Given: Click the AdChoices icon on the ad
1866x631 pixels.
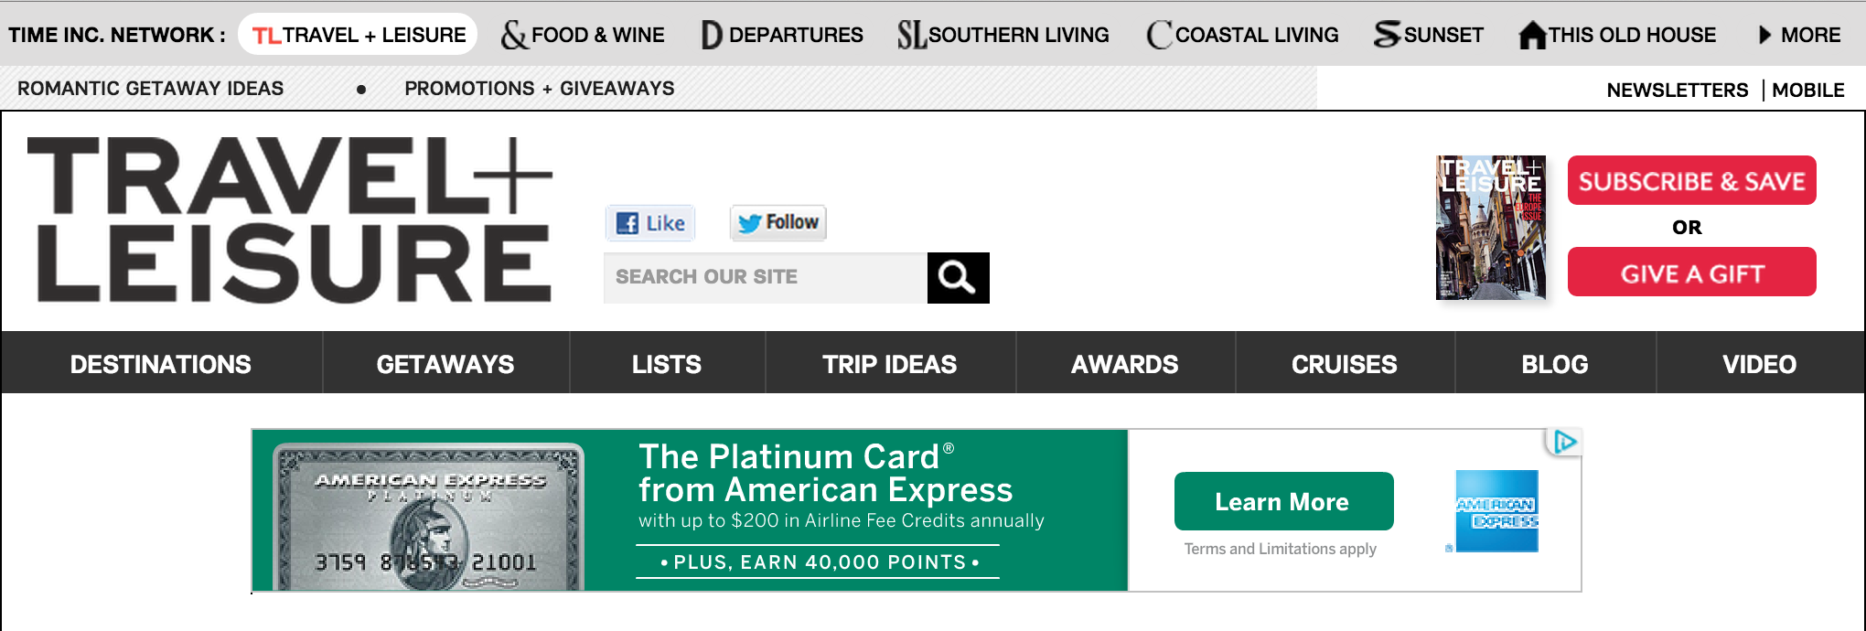Looking at the screenshot, I should click(x=1564, y=443).
